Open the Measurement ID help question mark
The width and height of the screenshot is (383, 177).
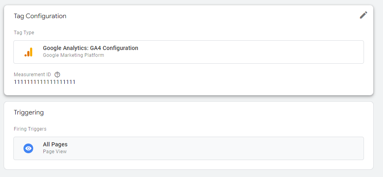click(x=57, y=75)
